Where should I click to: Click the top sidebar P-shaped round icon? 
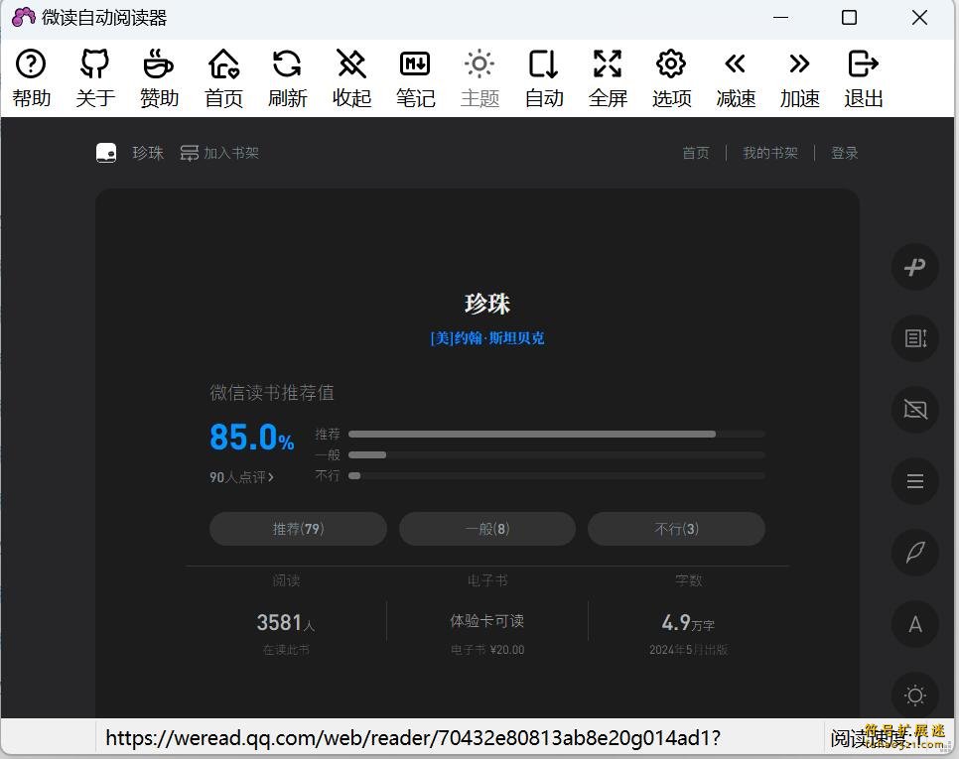[915, 267]
